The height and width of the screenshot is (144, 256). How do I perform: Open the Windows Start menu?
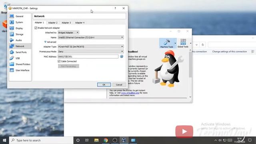[x=4, y=140]
